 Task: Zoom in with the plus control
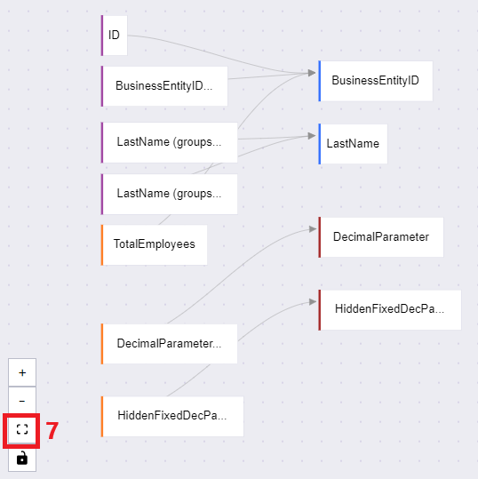pos(22,372)
